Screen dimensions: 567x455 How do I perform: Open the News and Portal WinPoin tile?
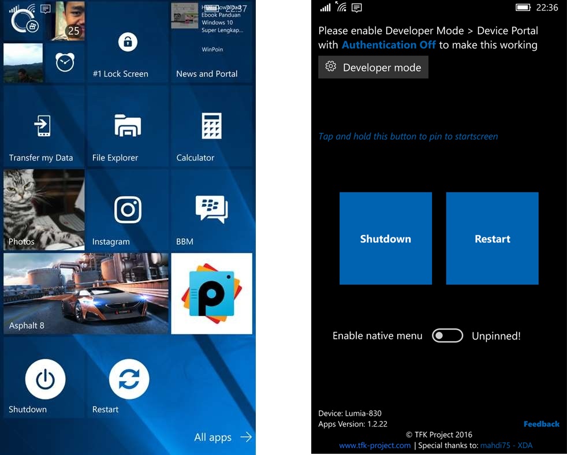click(x=211, y=41)
